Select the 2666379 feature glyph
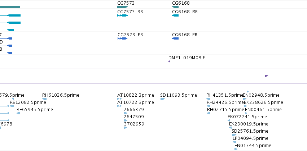Image resolution: width=307 pixels, height=151 pixels. coord(126,113)
